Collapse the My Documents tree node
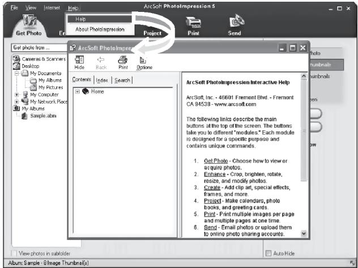 pos(16,74)
